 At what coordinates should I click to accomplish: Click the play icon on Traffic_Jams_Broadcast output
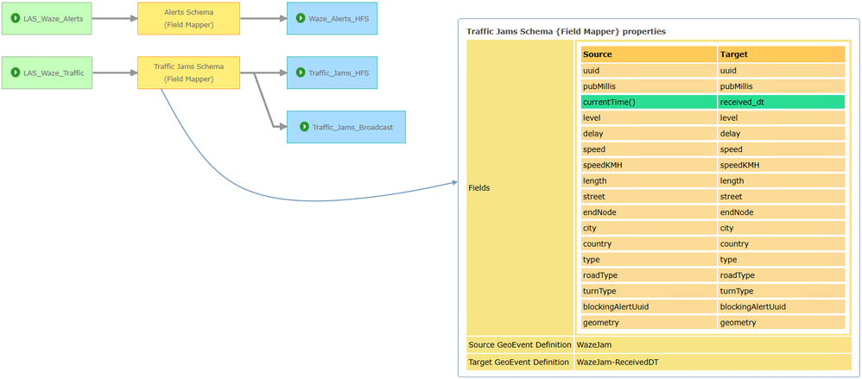(305, 127)
